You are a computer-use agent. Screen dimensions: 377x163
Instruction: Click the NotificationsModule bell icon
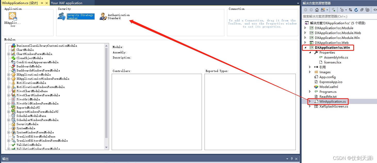[x=13, y=83]
